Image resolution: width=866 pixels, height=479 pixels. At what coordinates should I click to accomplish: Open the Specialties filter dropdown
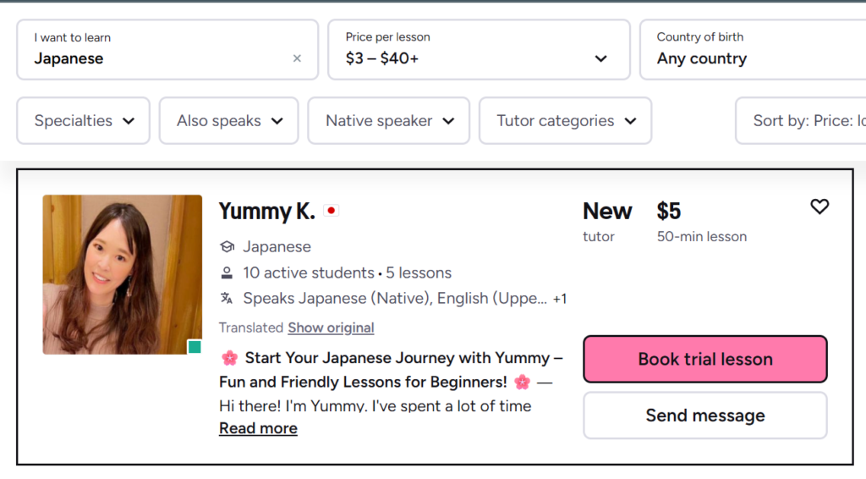coord(84,121)
